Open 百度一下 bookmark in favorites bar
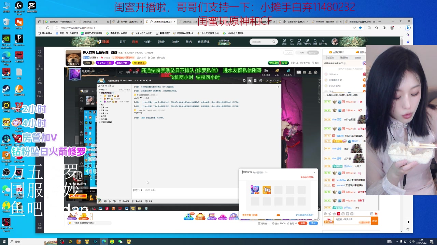 point(67,33)
